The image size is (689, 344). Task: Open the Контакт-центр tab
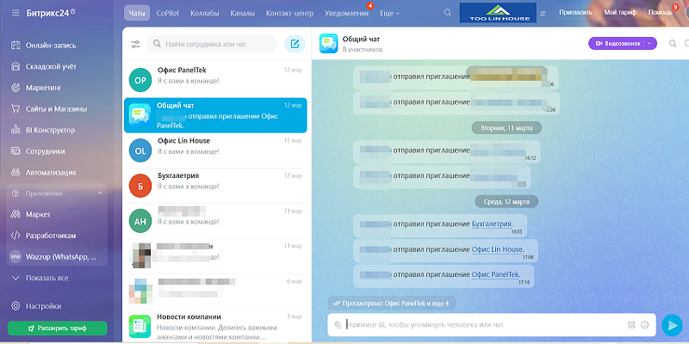(289, 13)
